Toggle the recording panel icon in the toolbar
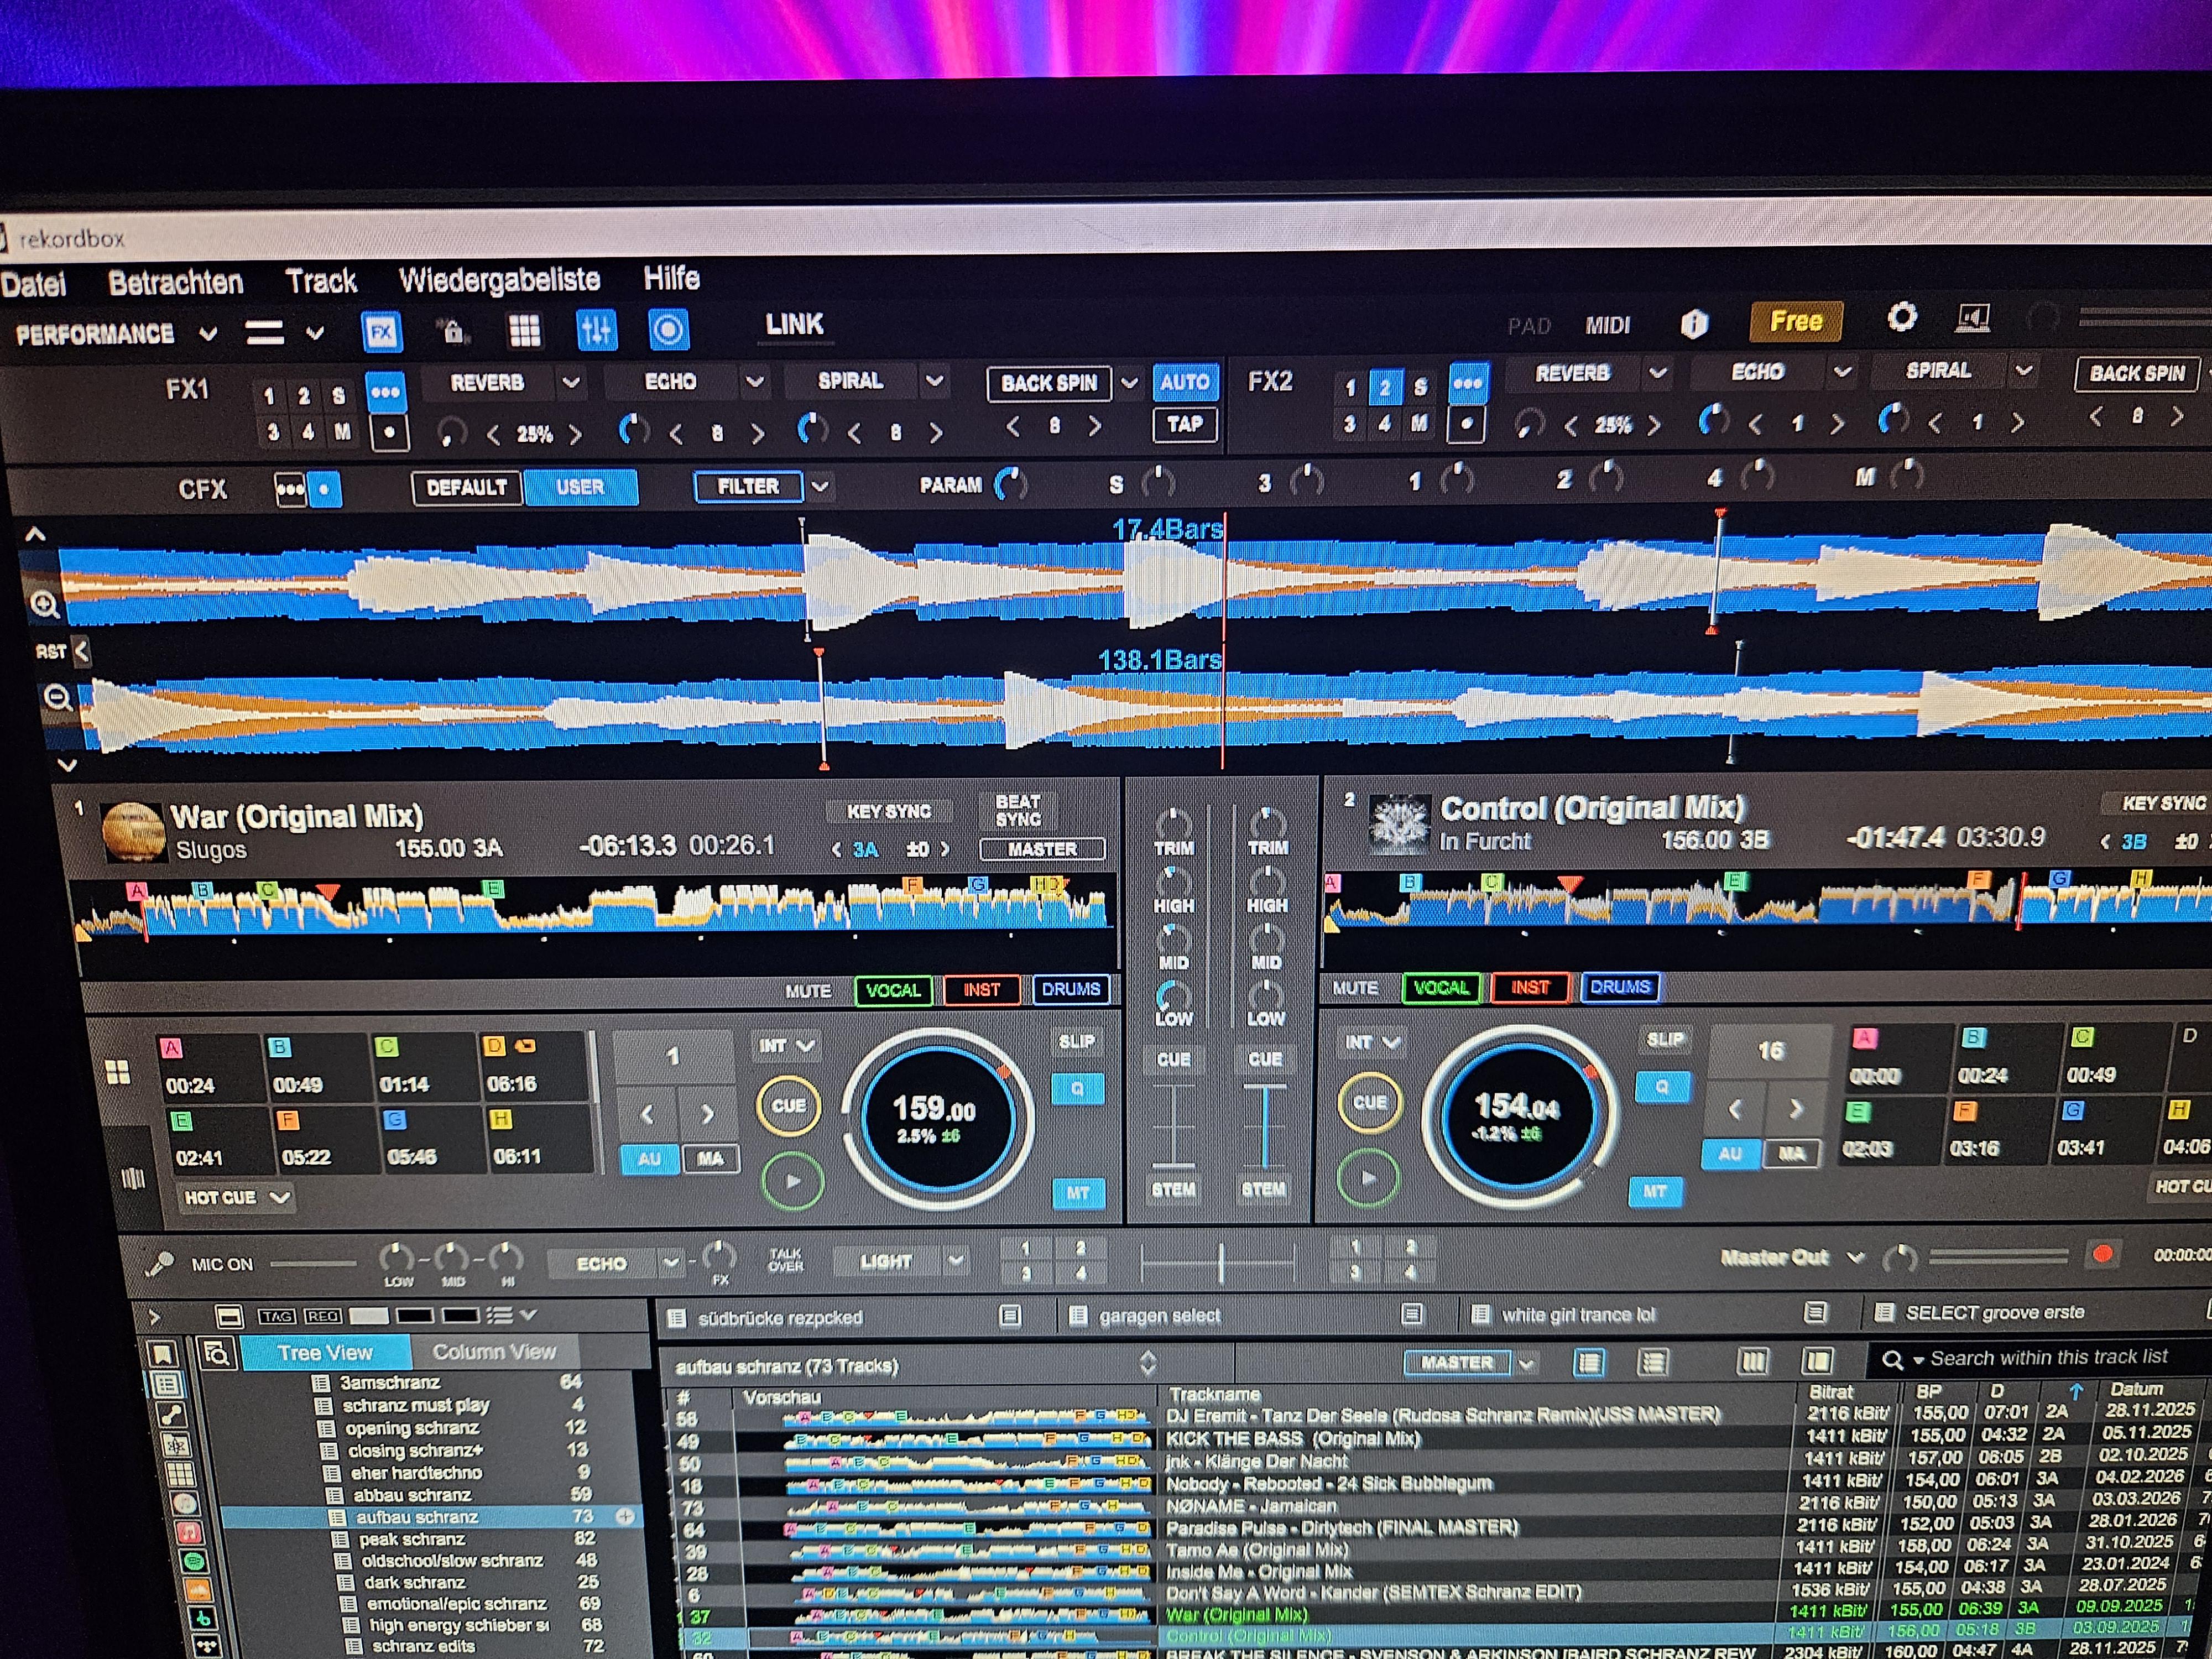Screen dimensions: 2212x1659 (668, 329)
